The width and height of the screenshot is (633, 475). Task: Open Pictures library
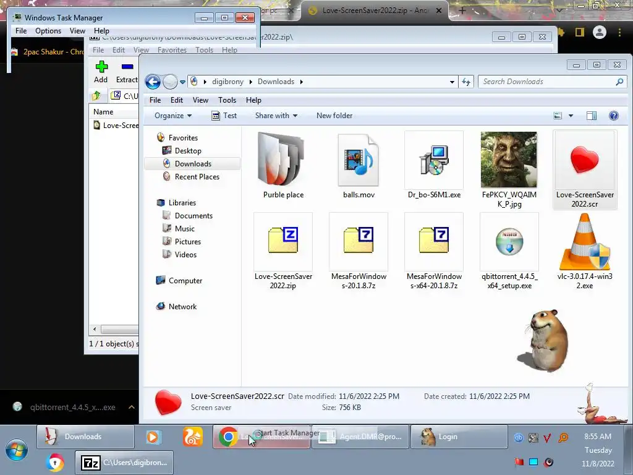tap(188, 242)
